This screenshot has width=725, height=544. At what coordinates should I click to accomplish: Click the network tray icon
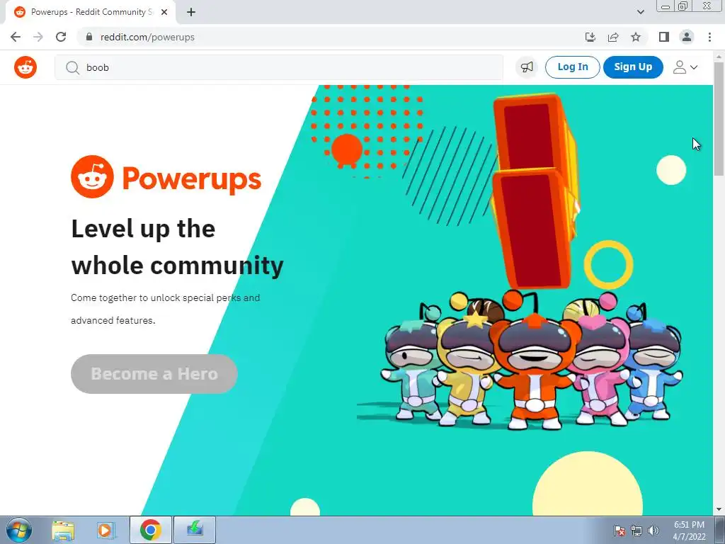point(636,531)
